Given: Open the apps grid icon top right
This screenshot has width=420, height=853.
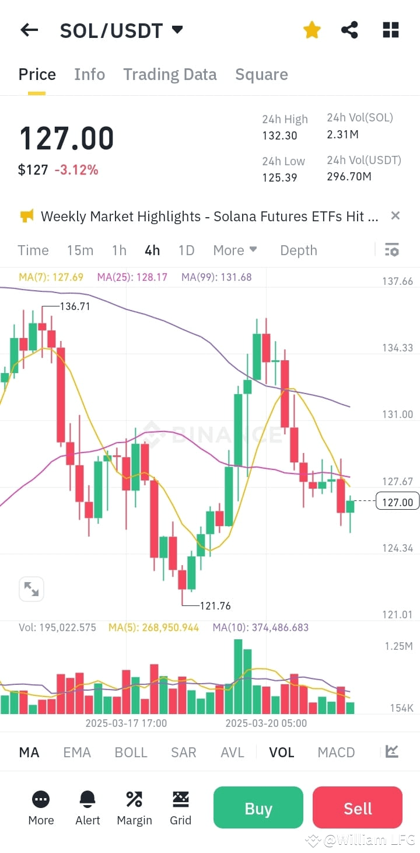Looking at the screenshot, I should (390, 30).
